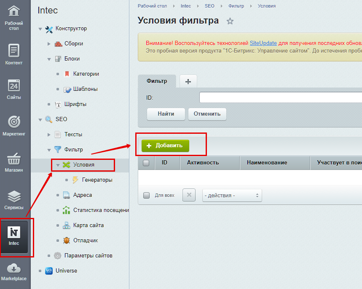The image size is (362, 289).
Task: Click the Генераторы lightning icon
Action: click(x=75, y=180)
